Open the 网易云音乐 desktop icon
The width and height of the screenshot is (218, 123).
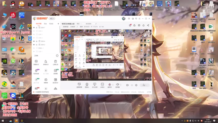point(13,16)
